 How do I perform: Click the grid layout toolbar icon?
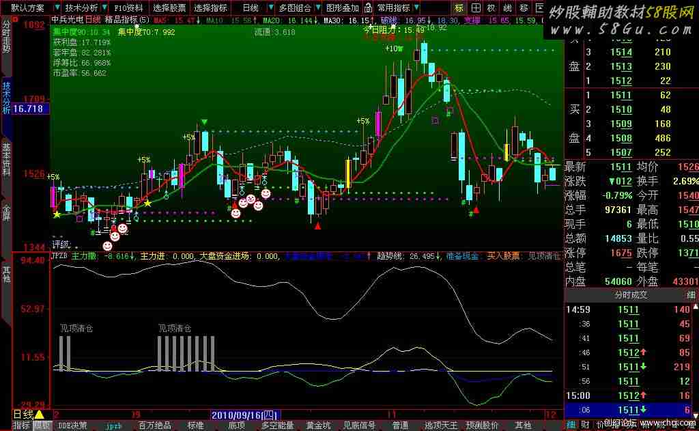coord(476,8)
